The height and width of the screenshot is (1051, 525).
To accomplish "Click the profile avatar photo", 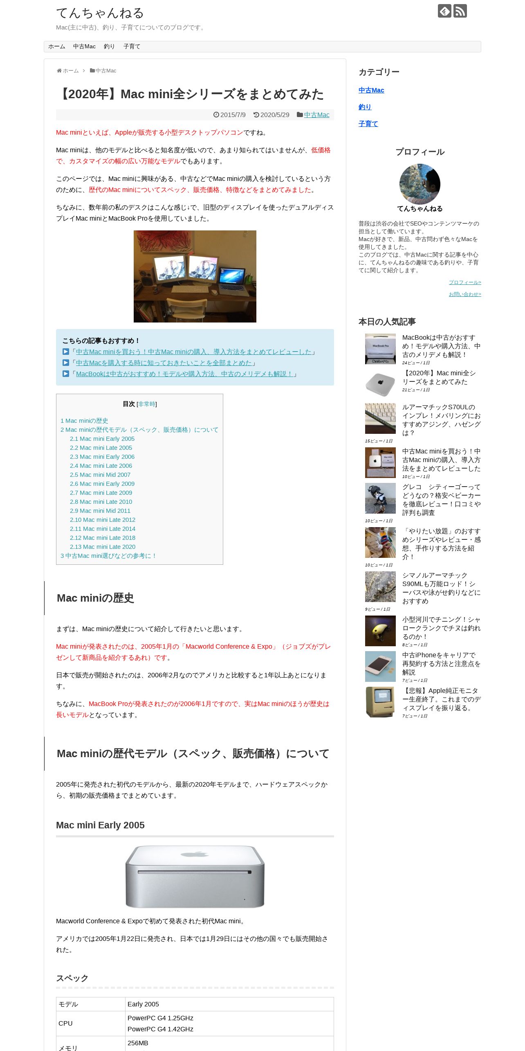I will click(x=420, y=184).
